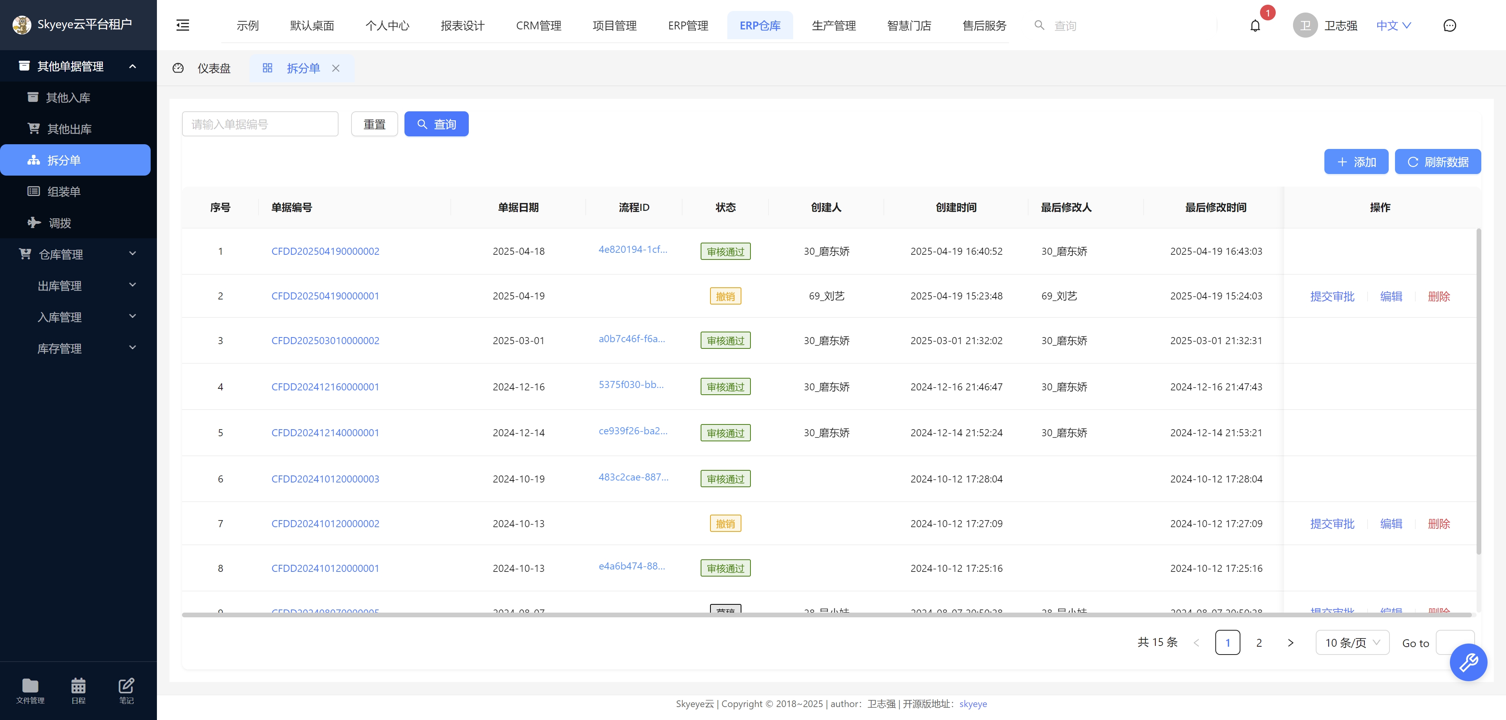Viewport: 1506px width, 720px height.
Task: Open the 10 条/页 page size dropdown
Action: [1352, 643]
